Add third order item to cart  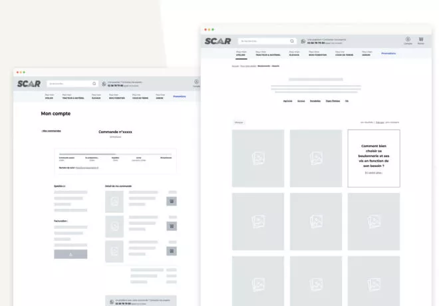tap(172, 251)
